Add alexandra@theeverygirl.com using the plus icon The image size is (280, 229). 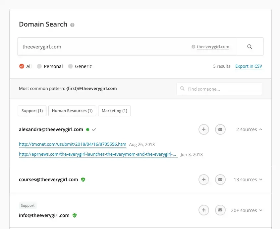pyautogui.click(x=204, y=129)
